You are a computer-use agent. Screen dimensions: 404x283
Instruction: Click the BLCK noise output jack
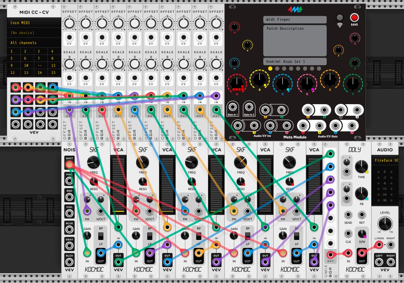coord(69,262)
